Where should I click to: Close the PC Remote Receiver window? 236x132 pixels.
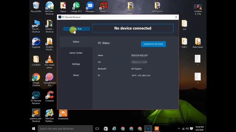coord(176,17)
